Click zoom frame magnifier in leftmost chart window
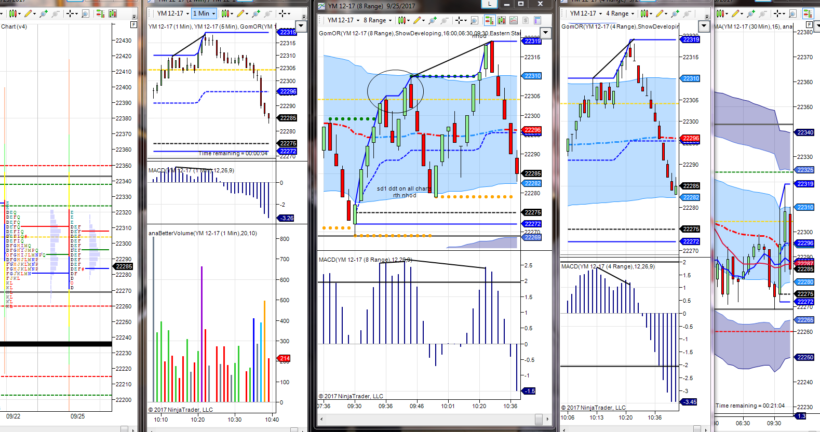 click(85, 14)
